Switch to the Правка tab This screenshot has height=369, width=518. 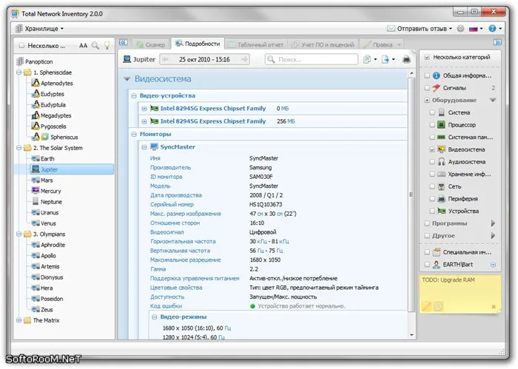coord(381,44)
